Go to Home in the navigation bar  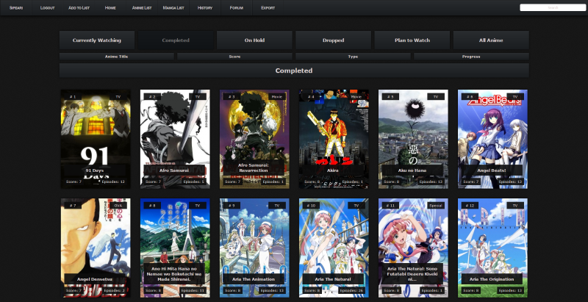click(110, 8)
